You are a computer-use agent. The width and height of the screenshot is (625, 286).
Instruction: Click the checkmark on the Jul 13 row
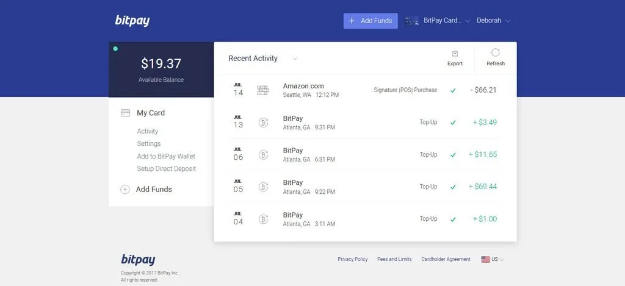453,123
